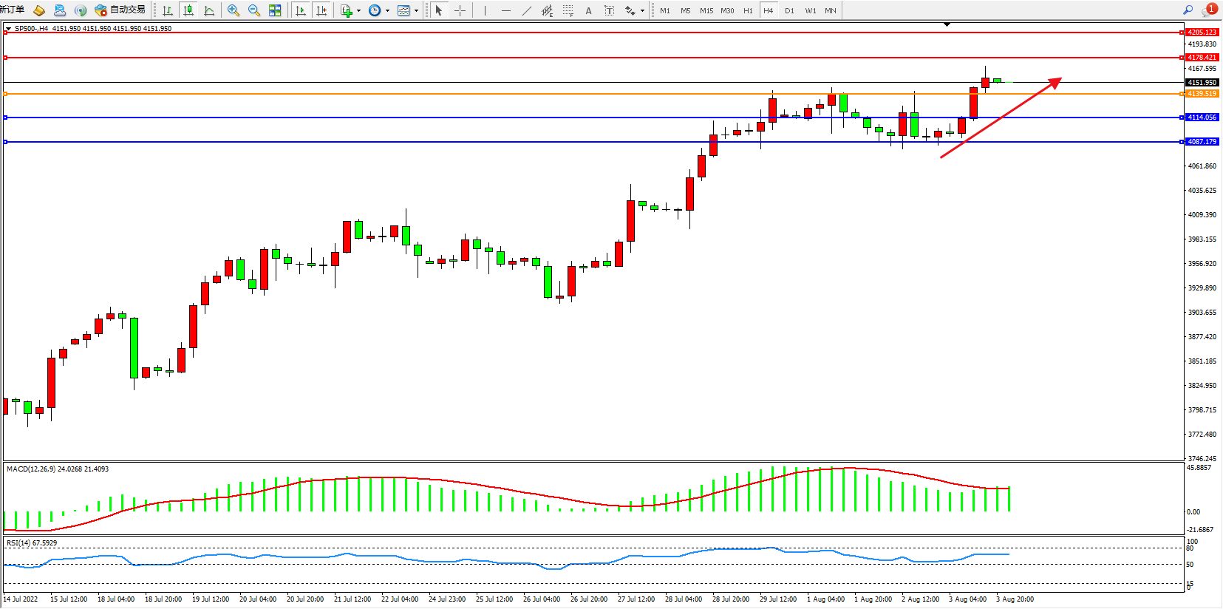The height and width of the screenshot is (609, 1223).
Task: Pick the trendline drawing tool
Action: point(526,10)
